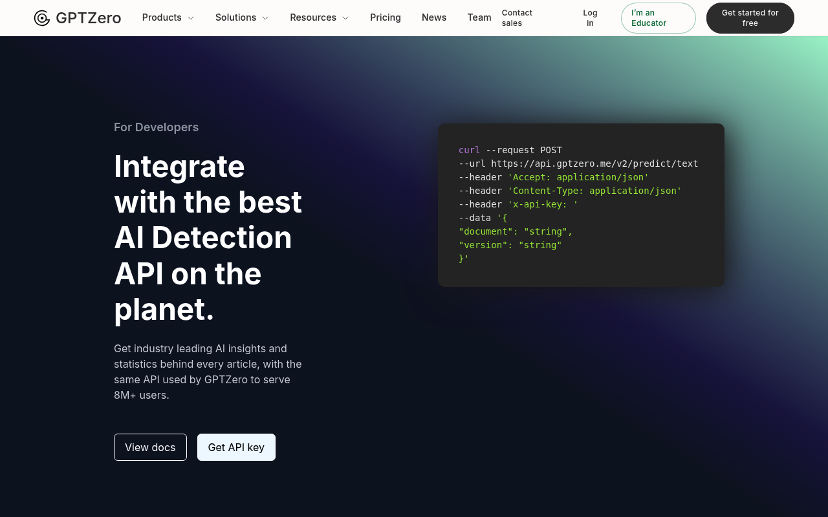Click the "document": "string" code line
This screenshot has height=517, width=828.
tap(516, 231)
